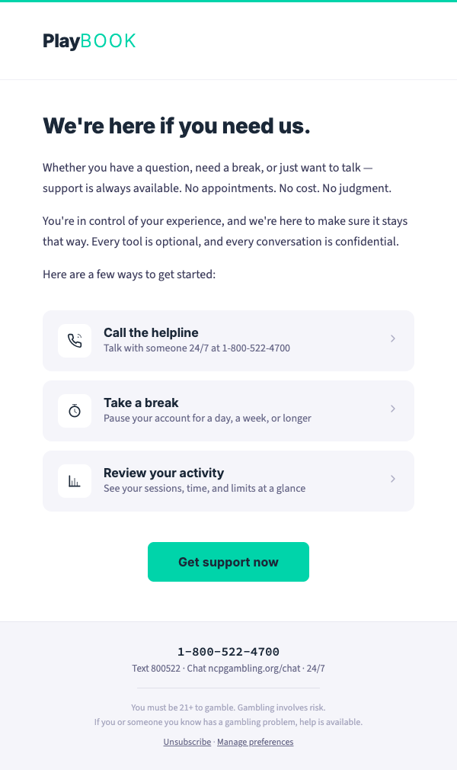Select the Take a break card

(228, 410)
